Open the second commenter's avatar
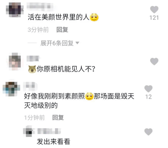Screen dimensions: 168x148 point(15,61)
